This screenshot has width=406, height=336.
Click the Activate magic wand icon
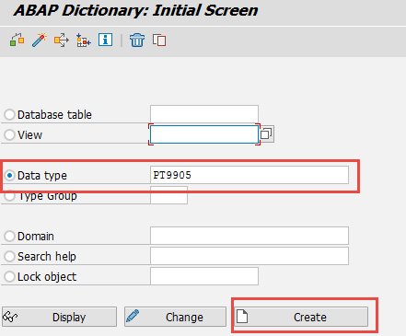(40, 40)
